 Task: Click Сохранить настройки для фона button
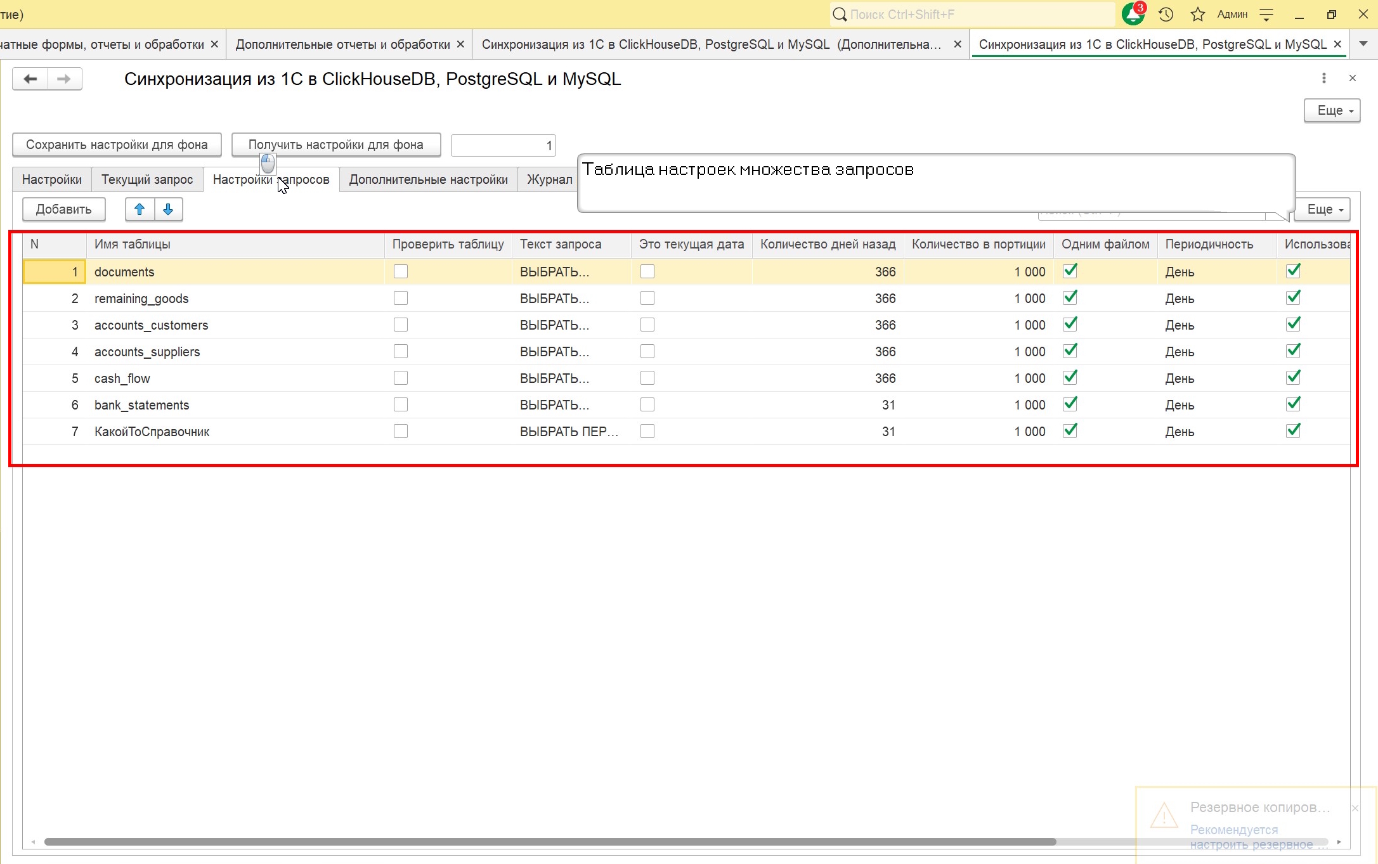pyautogui.click(x=117, y=145)
